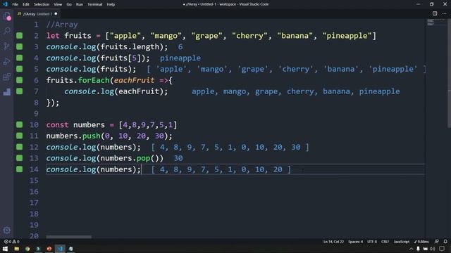
Task: Open the Manage gear icon at sidebar bottom
Action: [7, 230]
